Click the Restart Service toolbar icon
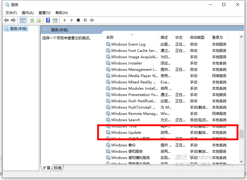247x180 pixels. tap(92, 20)
